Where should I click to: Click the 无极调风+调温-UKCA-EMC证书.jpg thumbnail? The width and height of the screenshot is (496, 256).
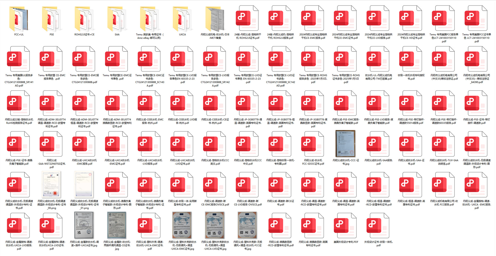[x=182, y=225]
